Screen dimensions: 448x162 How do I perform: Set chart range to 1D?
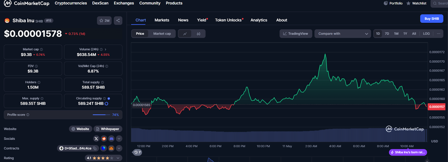point(378,34)
